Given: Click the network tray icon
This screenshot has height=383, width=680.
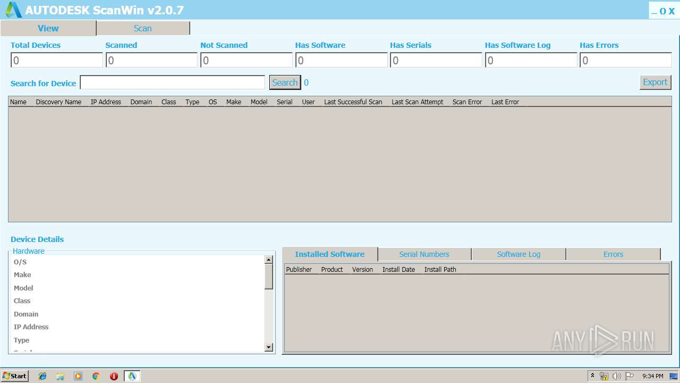Looking at the screenshot, I should (x=604, y=376).
